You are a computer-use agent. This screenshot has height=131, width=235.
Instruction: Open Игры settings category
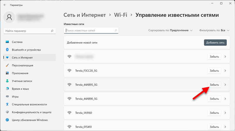(x=15, y=96)
